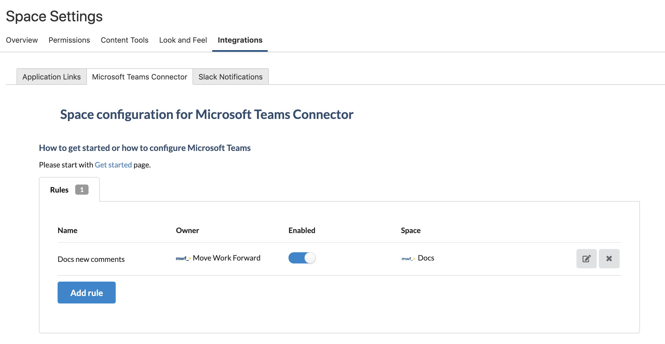Switch to the Permissions tab
Viewport: 665px width, 344px height.
[x=69, y=40]
